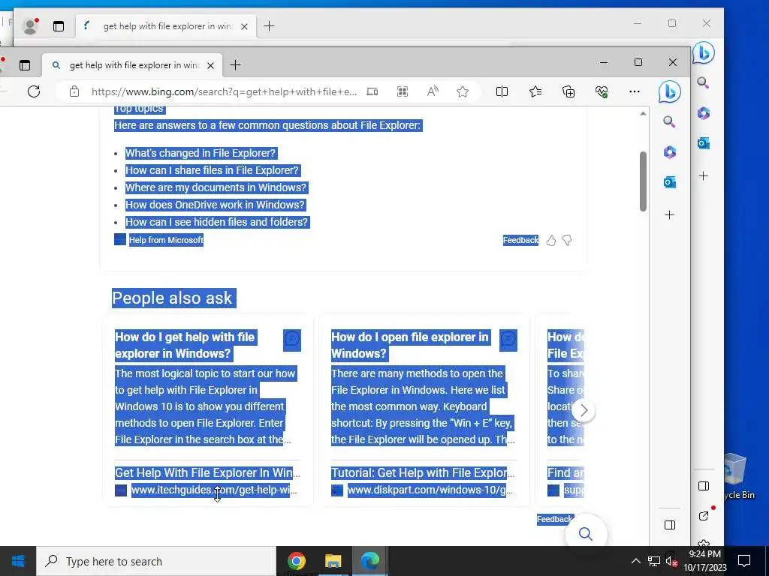The width and height of the screenshot is (769, 576).
Task: Open chat icon on 'How do I open file explorer' card
Action: [x=508, y=340]
